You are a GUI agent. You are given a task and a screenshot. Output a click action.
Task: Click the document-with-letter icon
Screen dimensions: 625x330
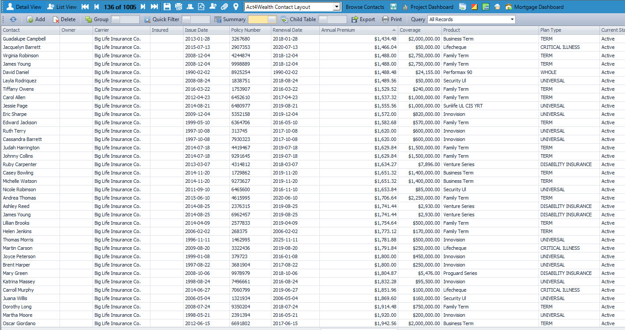click(202, 7)
